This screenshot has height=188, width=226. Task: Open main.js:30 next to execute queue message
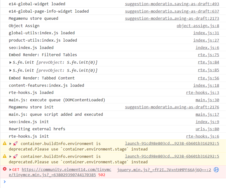click(207, 100)
